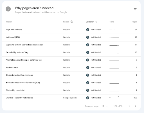
Task: Click Not Started icon for Blocked by robots.txt
Action: (88, 90)
